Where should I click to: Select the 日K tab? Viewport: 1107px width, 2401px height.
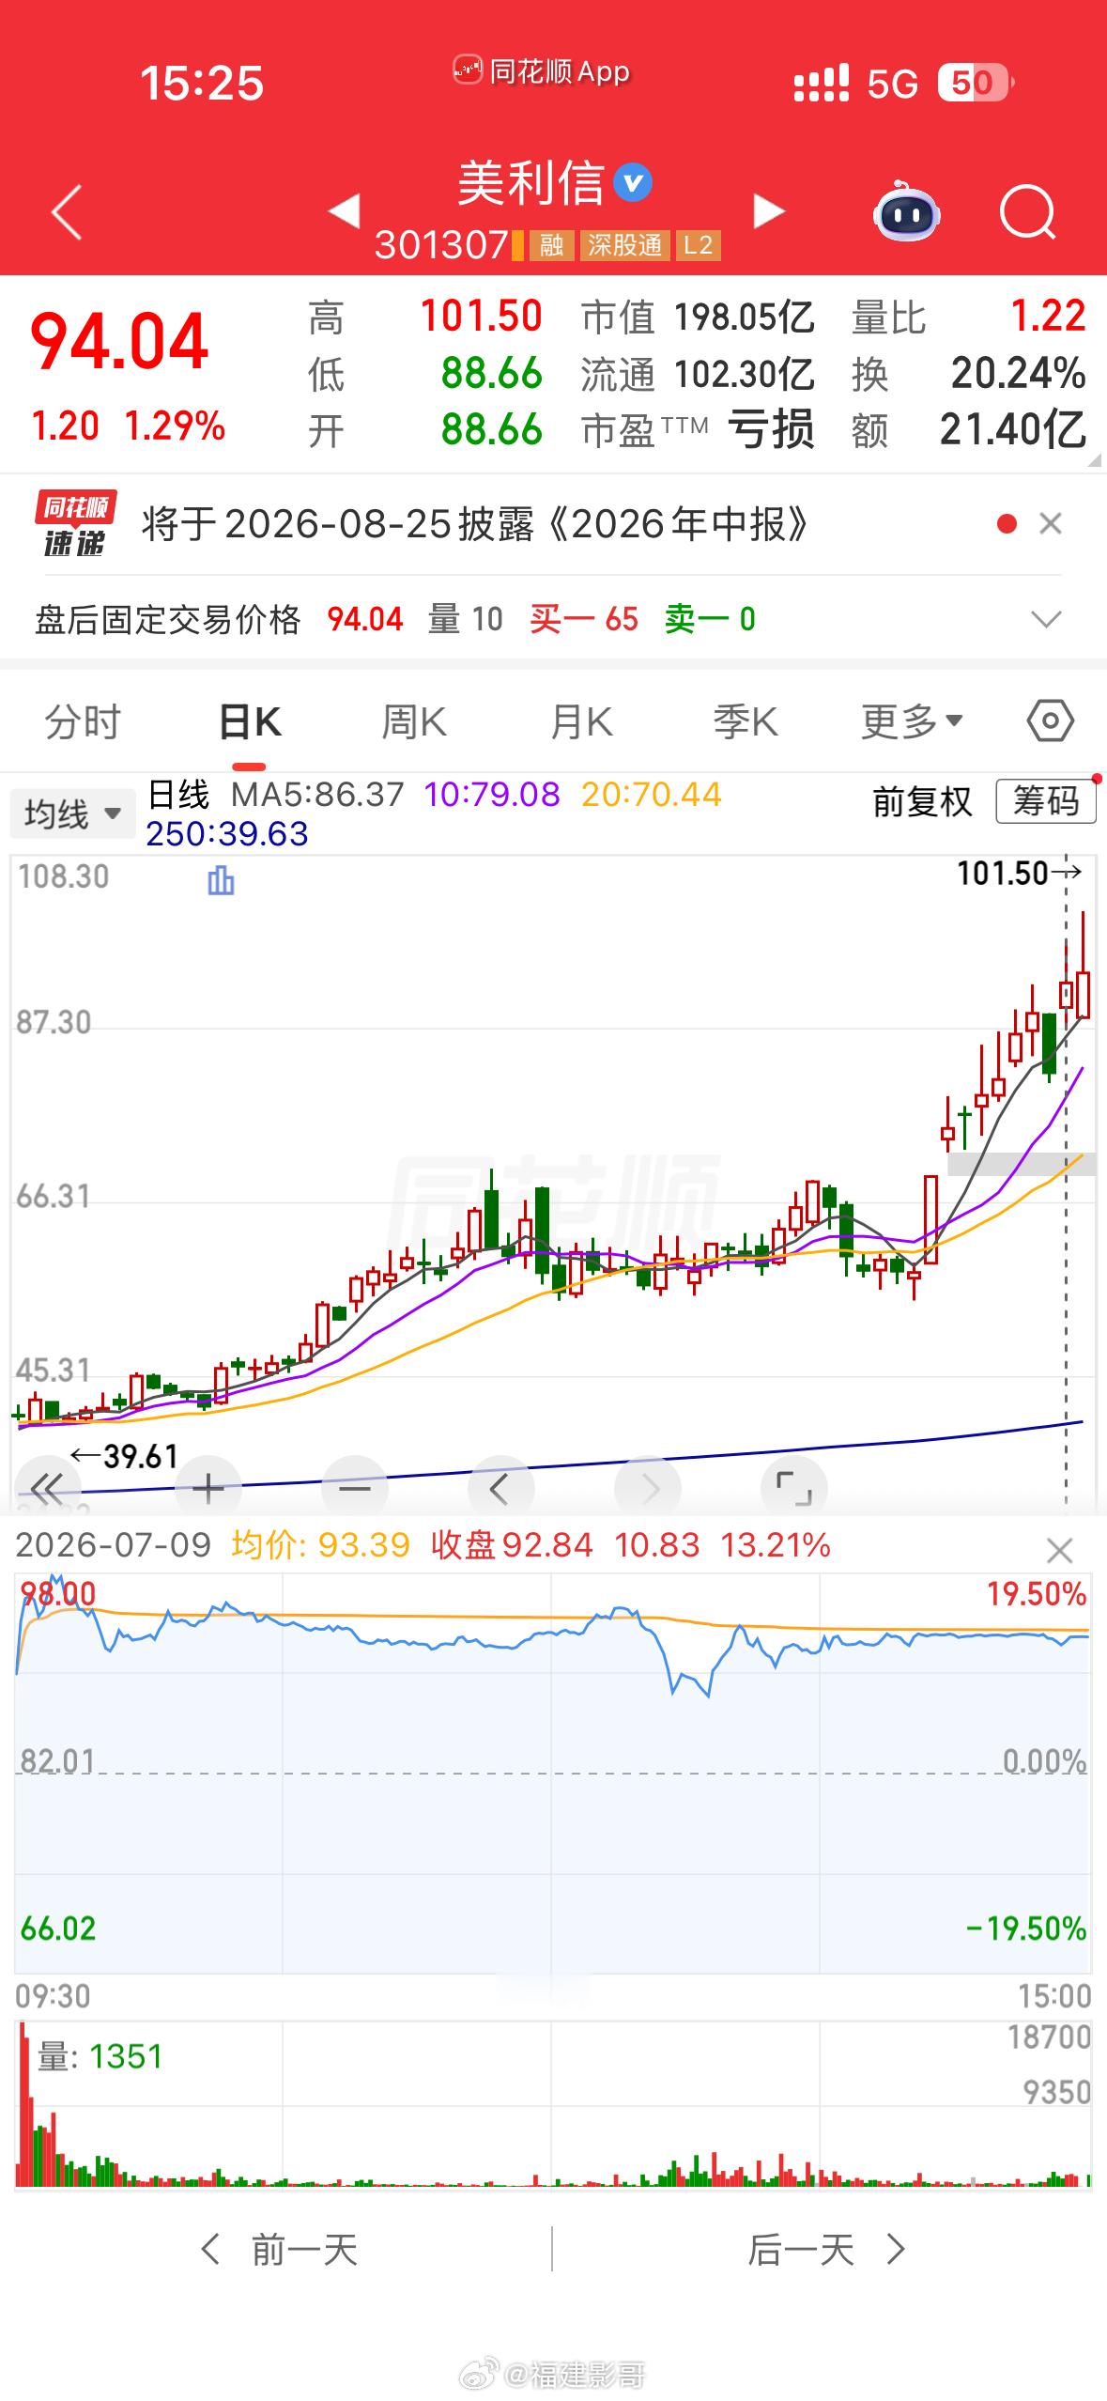coord(250,721)
